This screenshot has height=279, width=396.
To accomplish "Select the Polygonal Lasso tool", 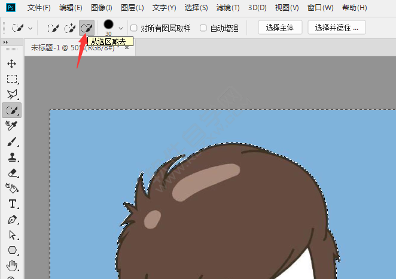I will click(x=12, y=95).
